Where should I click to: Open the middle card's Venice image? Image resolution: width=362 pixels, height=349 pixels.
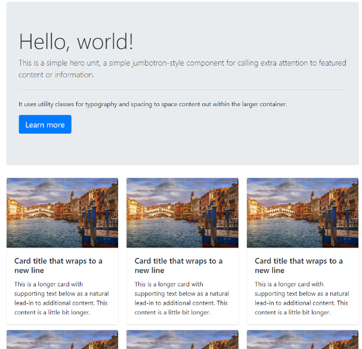pos(182,213)
